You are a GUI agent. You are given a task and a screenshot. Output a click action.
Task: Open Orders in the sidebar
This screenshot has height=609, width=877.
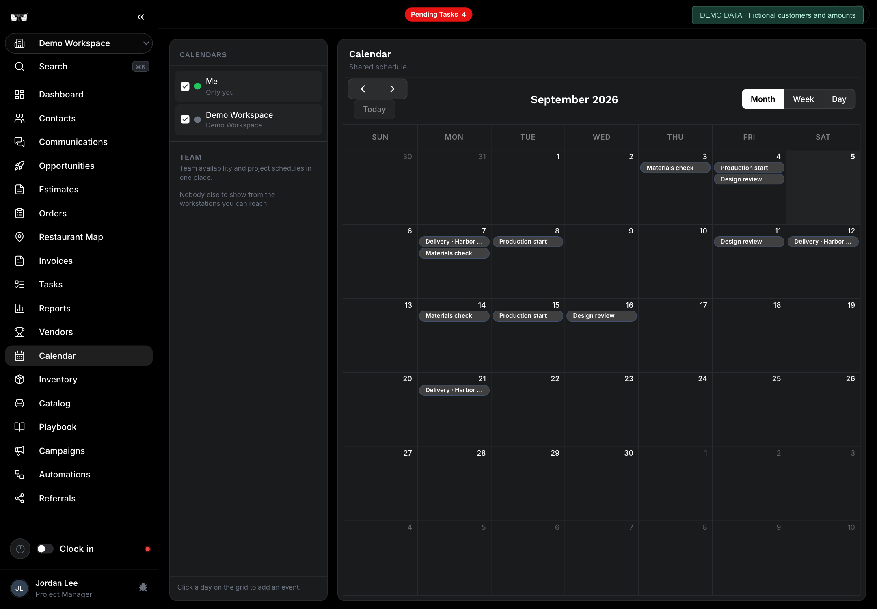coord(79,214)
